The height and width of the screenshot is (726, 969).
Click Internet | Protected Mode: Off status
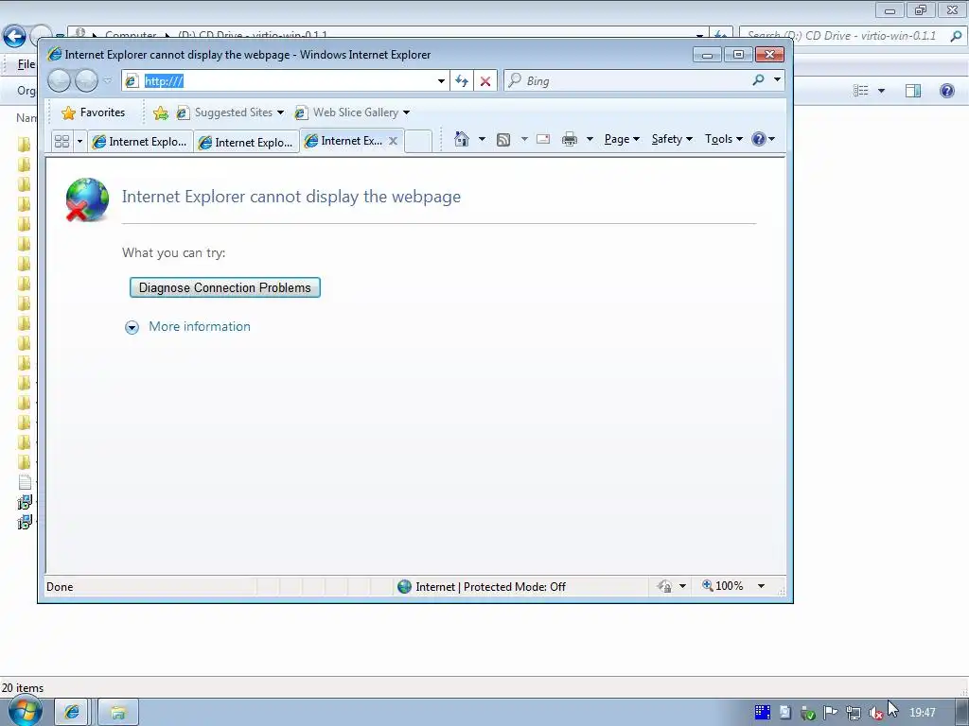tap(490, 586)
